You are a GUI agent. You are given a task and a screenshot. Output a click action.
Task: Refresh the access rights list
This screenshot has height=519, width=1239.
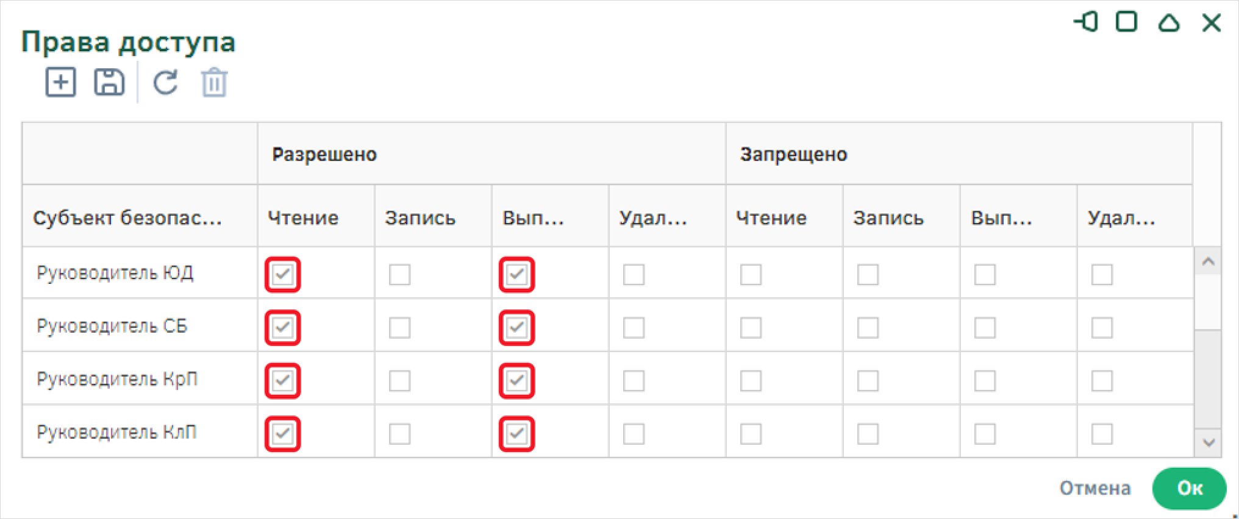tap(165, 83)
